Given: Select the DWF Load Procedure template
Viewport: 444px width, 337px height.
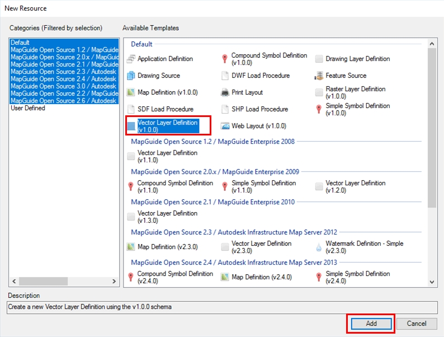Looking at the screenshot, I should click(x=260, y=76).
